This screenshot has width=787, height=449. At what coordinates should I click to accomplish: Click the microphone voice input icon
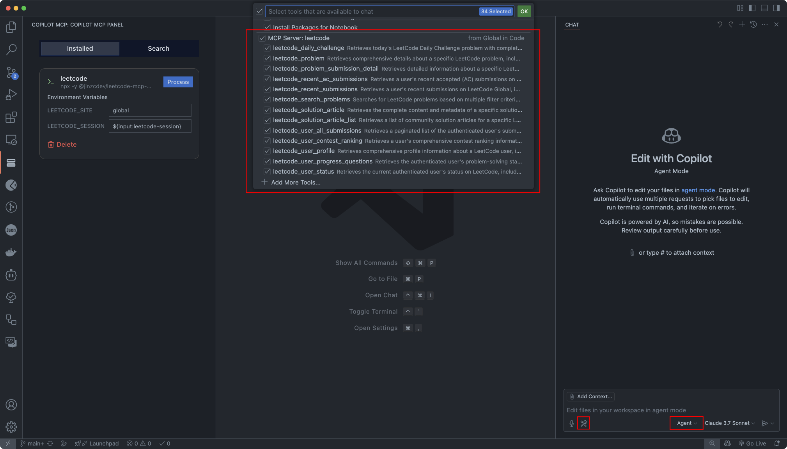[571, 423]
